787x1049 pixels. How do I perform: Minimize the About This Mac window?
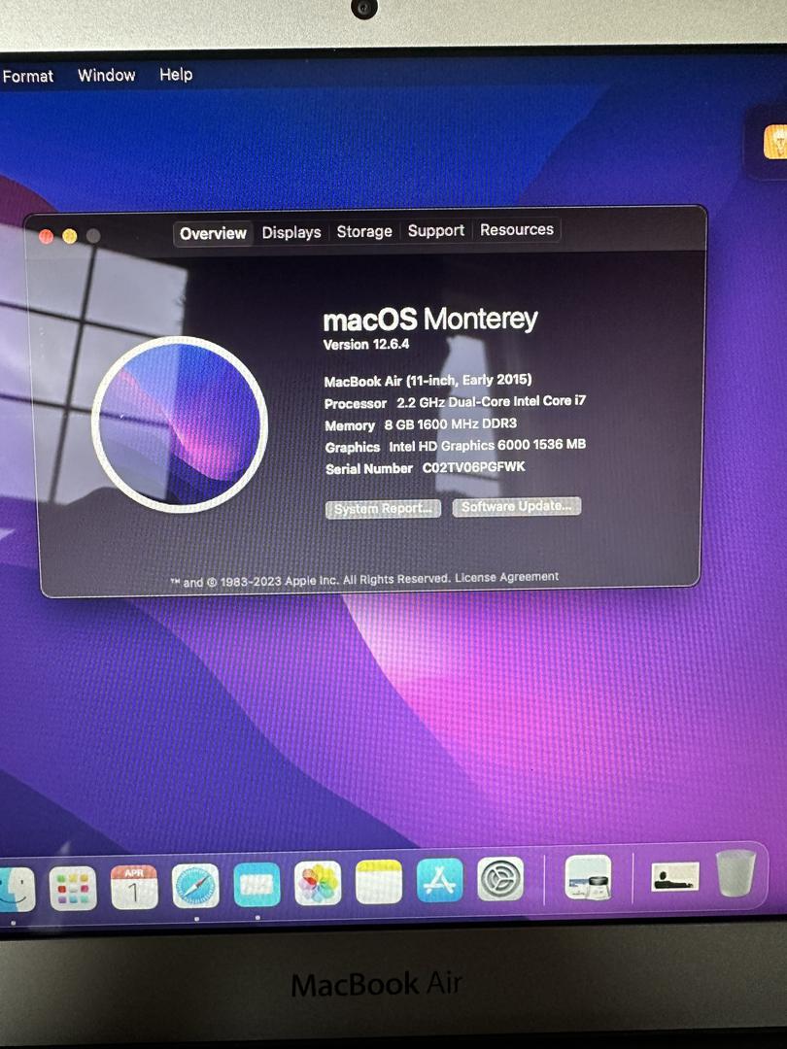tap(70, 236)
